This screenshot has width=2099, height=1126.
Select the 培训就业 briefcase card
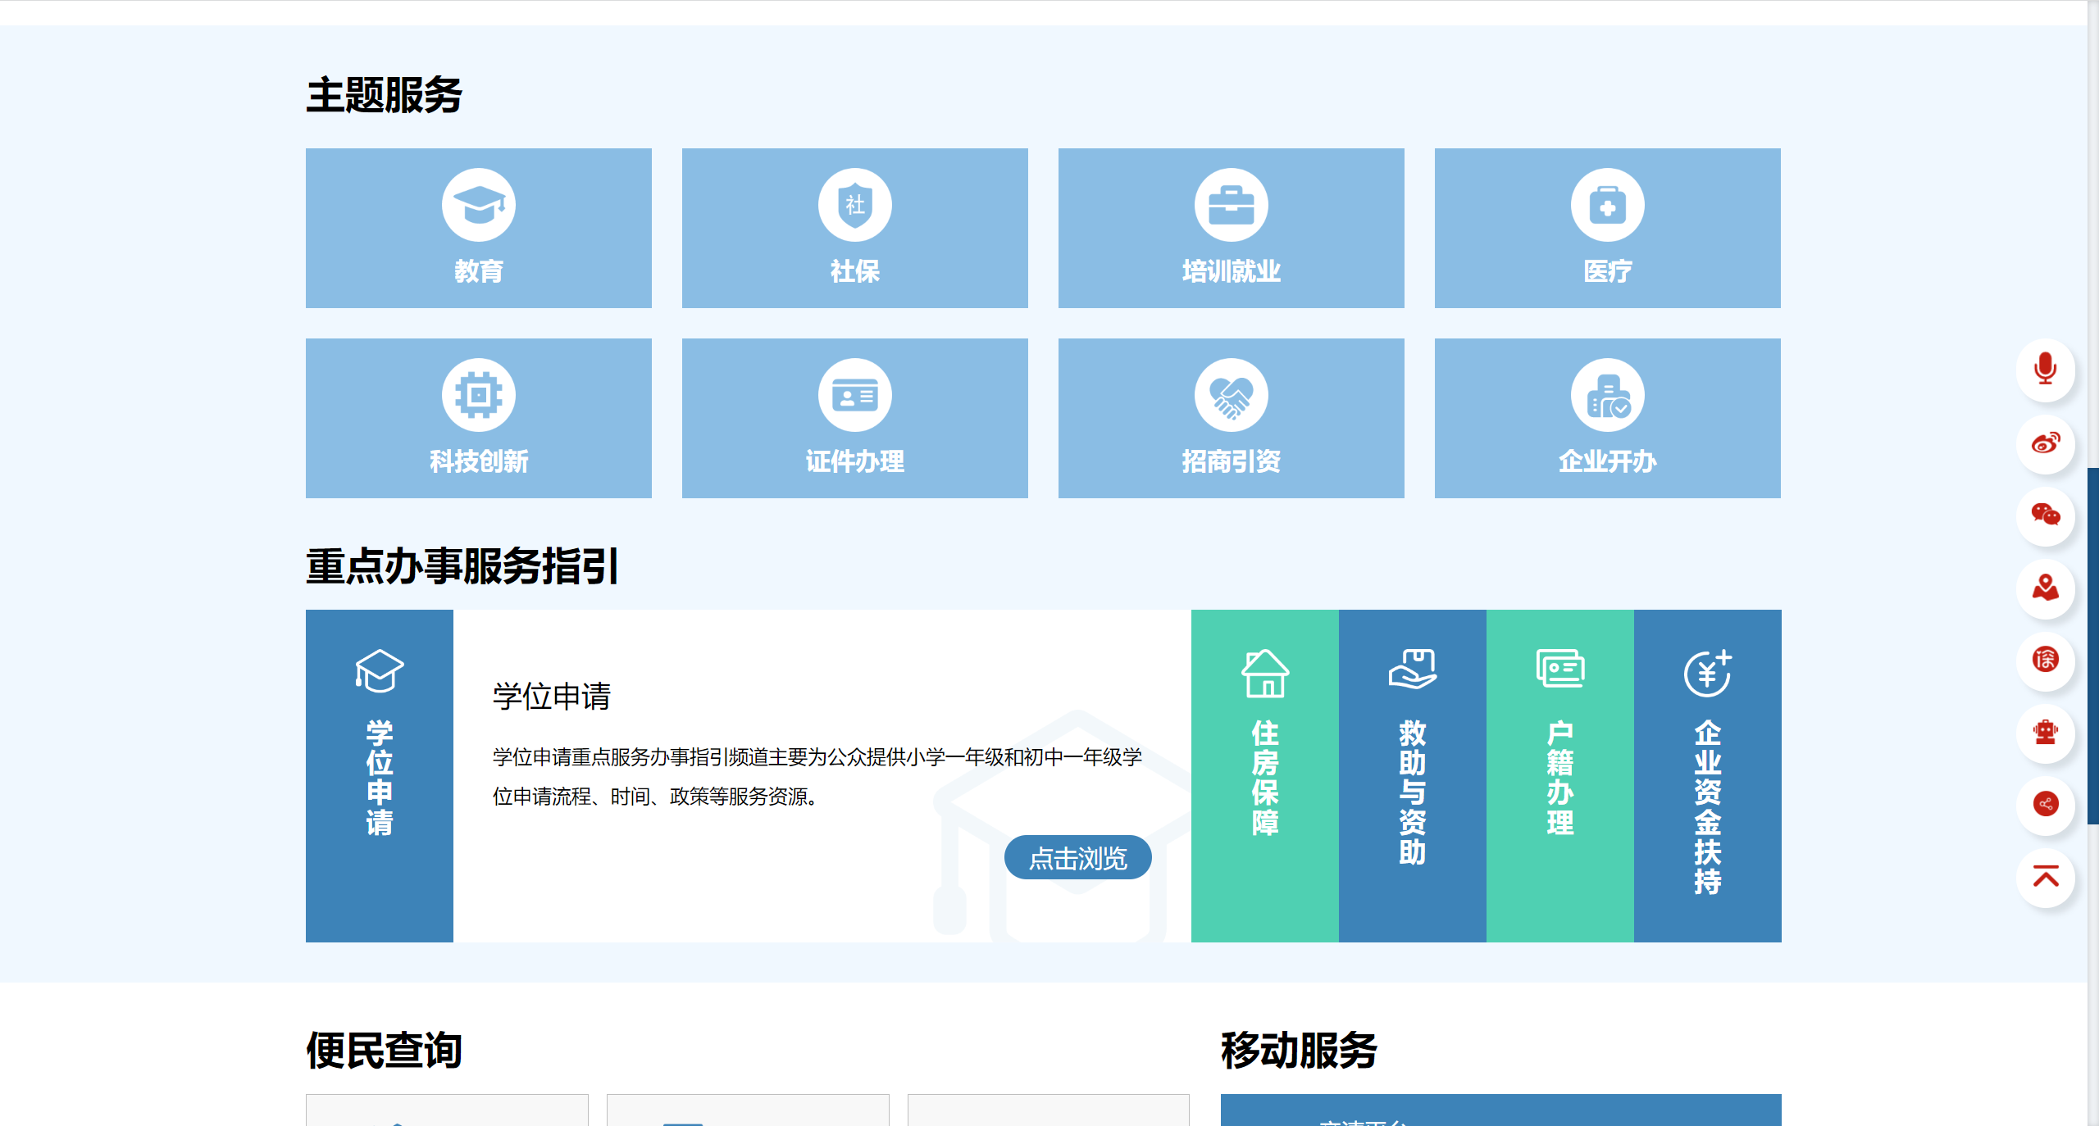tap(1231, 228)
